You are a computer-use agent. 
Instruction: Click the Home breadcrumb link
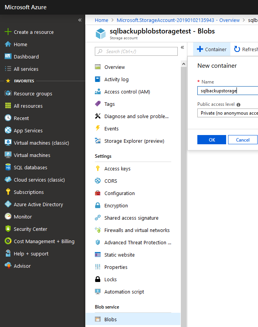click(101, 20)
